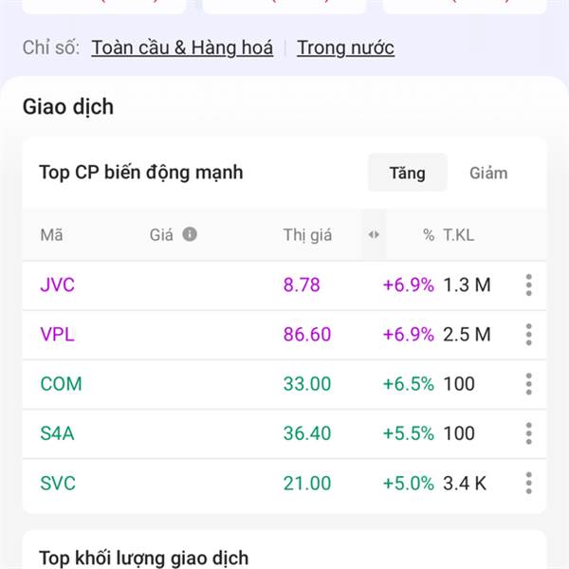Tap the S4A stock ticker
Image resolution: width=569 pixels, height=569 pixels.
(57, 433)
